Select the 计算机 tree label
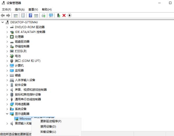The width and height of the screenshot is (174, 136). click(x=19, y=66)
